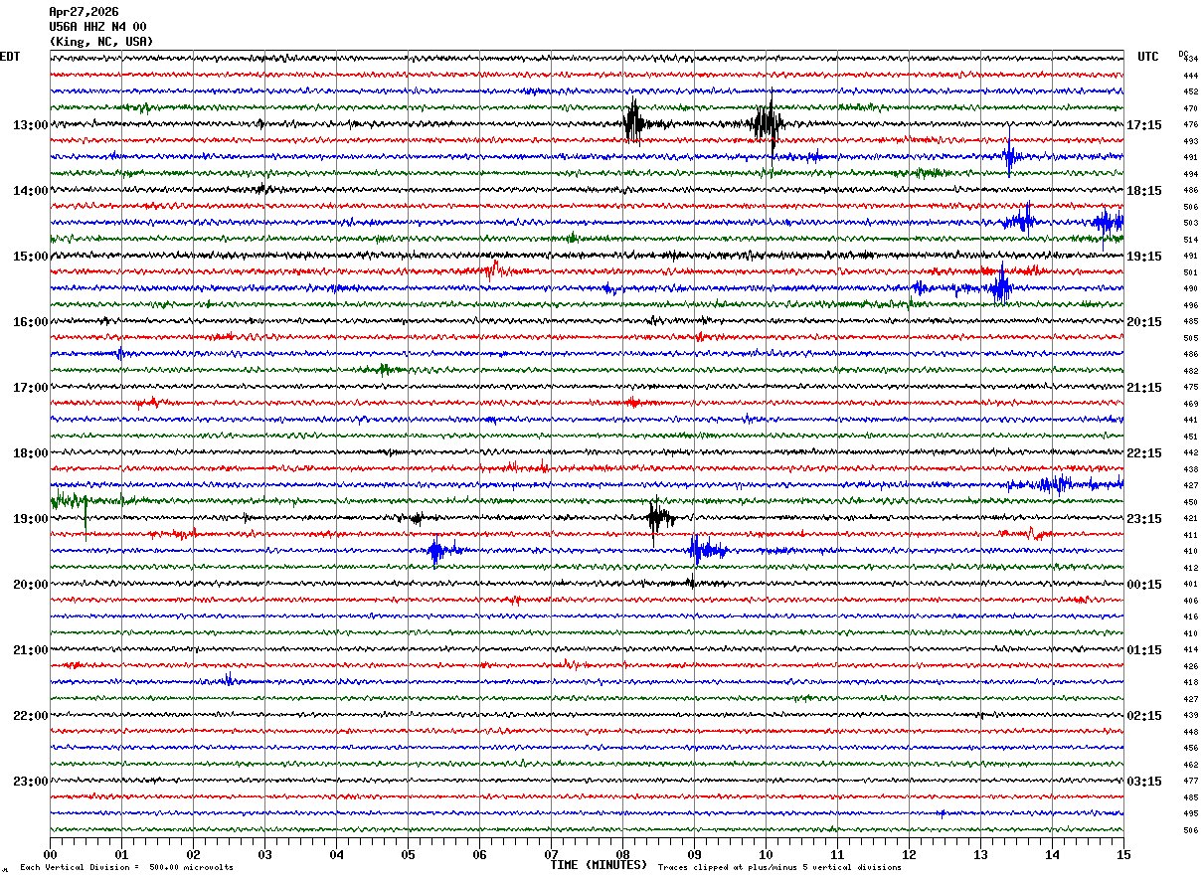This screenshot has height=881, width=1203.
Task: Click the DC offset value 514
Action: click(x=1190, y=240)
